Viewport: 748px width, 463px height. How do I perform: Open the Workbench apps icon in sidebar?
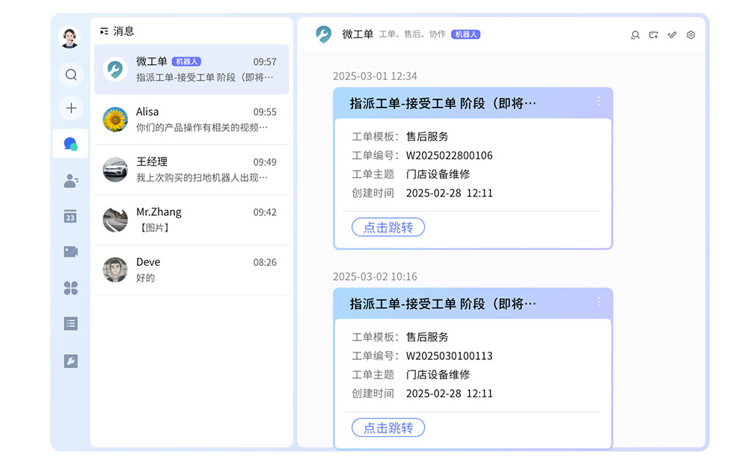point(70,288)
